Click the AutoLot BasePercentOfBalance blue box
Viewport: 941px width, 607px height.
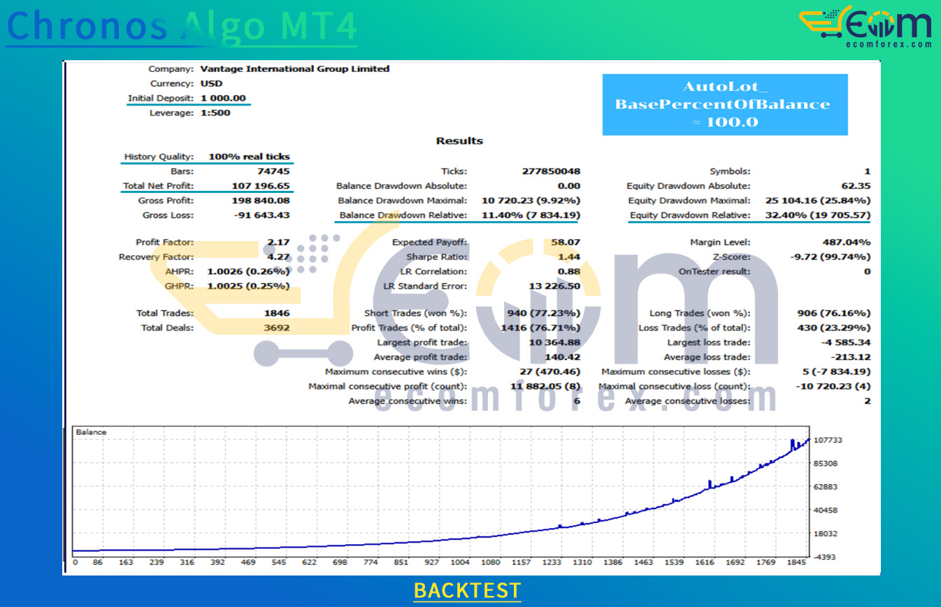[724, 105]
